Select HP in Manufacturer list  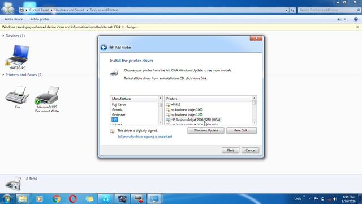[x=114, y=120]
